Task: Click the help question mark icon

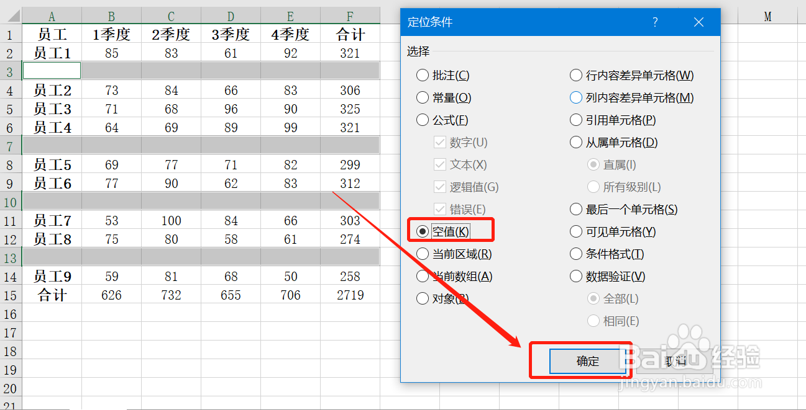Action: click(x=655, y=21)
